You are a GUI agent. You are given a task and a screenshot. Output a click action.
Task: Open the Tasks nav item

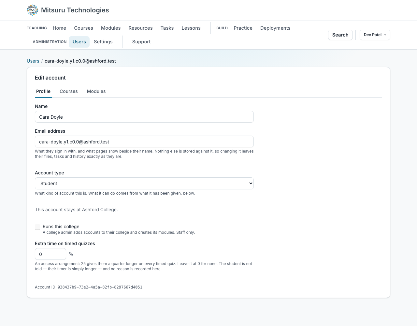(167, 28)
